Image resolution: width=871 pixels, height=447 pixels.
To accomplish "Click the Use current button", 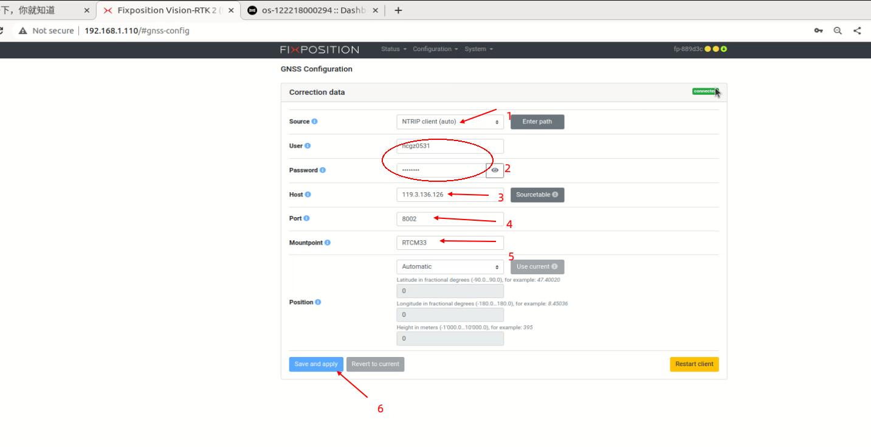I will pyautogui.click(x=537, y=266).
